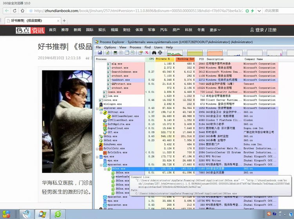The image size is (294, 219).
Task: Click the red X Kill Process icon
Action: coord(147,52)
